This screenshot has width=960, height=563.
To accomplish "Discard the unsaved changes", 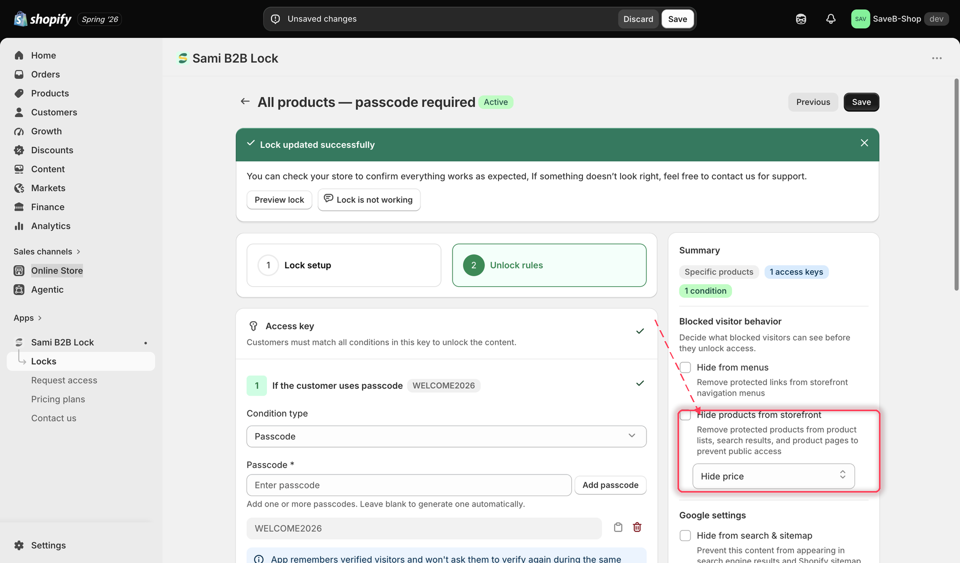I will (638, 19).
